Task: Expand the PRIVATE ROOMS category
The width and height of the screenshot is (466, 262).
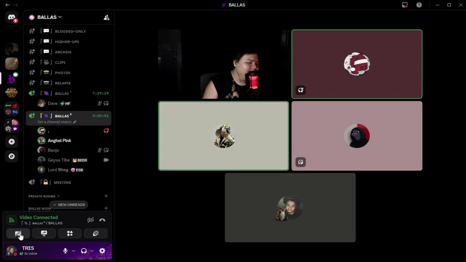Action: 44,196
